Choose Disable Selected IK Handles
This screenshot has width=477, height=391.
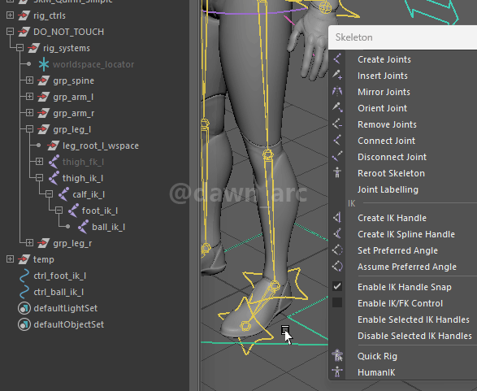coord(414,336)
